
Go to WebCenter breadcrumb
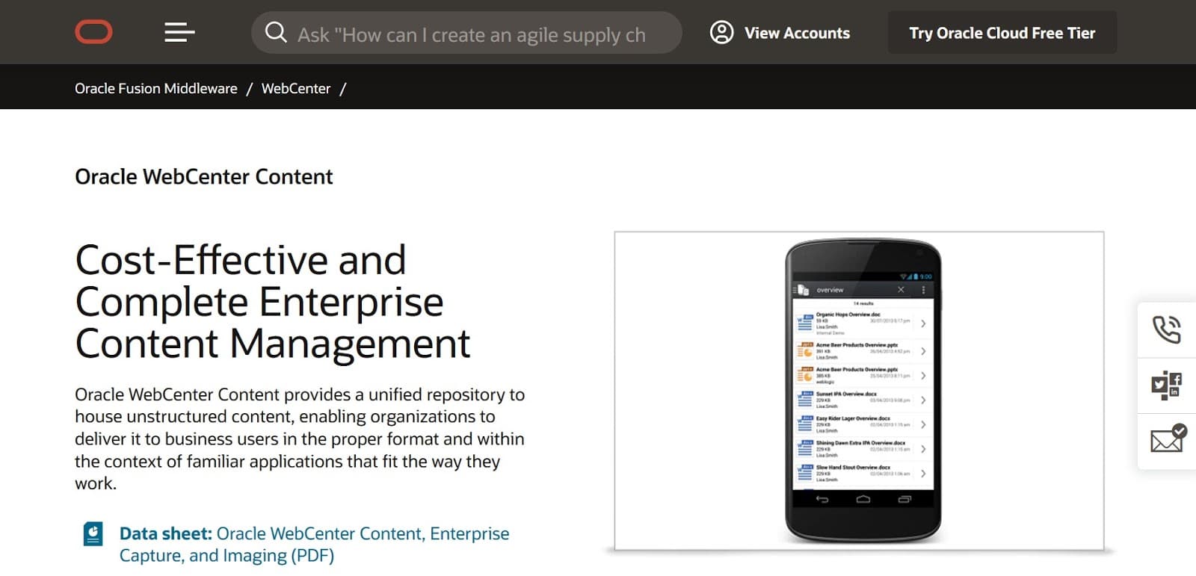click(296, 88)
